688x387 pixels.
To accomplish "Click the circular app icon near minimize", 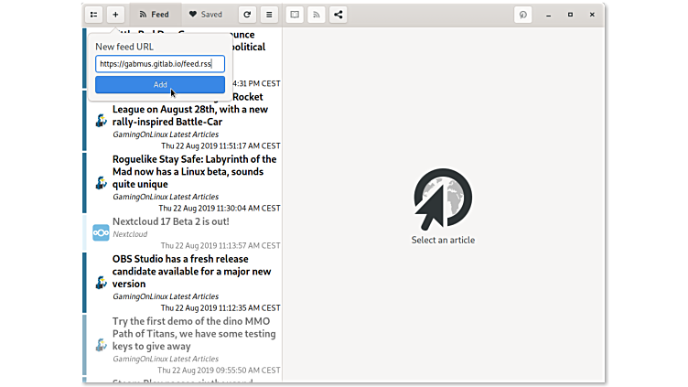I will click(x=523, y=15).
